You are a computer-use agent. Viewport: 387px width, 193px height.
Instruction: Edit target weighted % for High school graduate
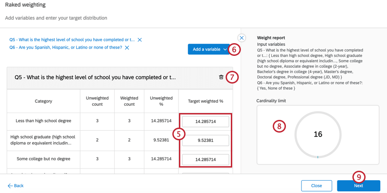[x=205, y=141]
